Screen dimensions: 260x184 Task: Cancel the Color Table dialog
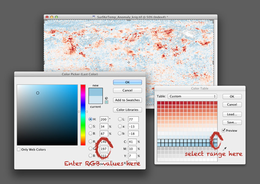pos(232,105)
